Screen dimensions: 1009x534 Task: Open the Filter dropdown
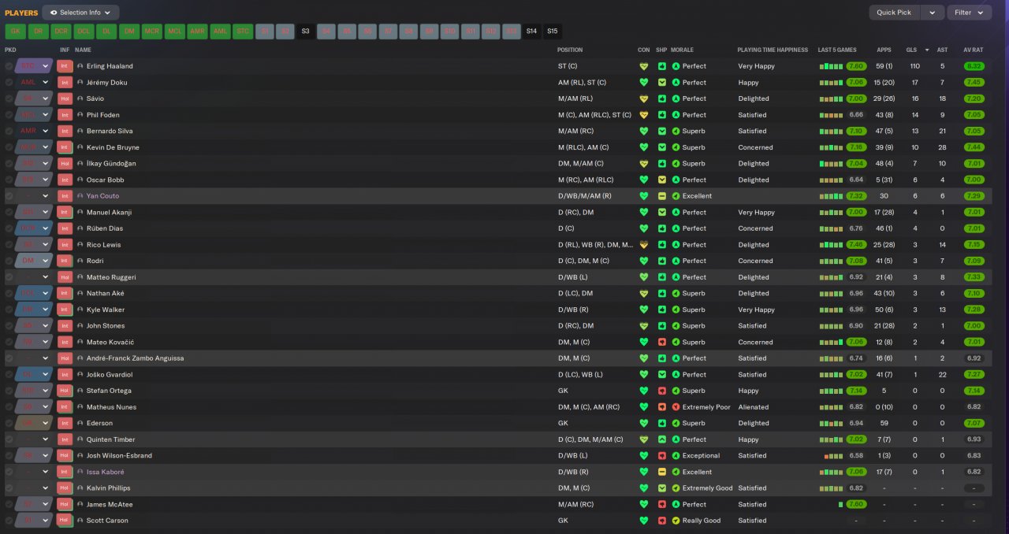pyautogui.click(x=969, y=13)
